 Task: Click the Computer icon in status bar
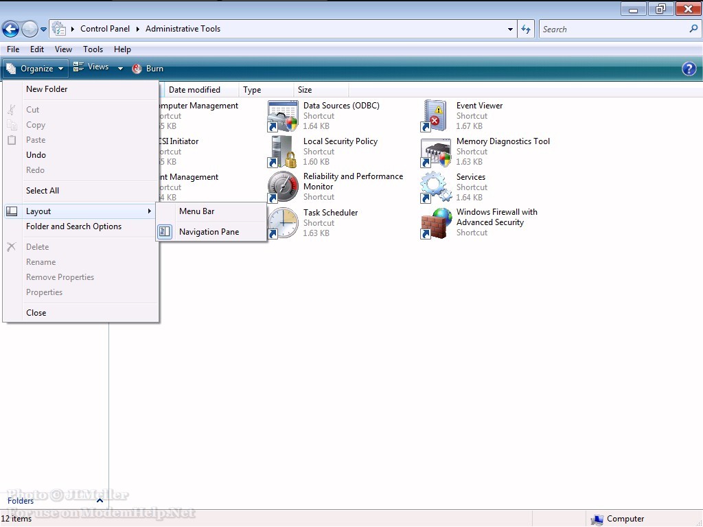coord(597,519)
